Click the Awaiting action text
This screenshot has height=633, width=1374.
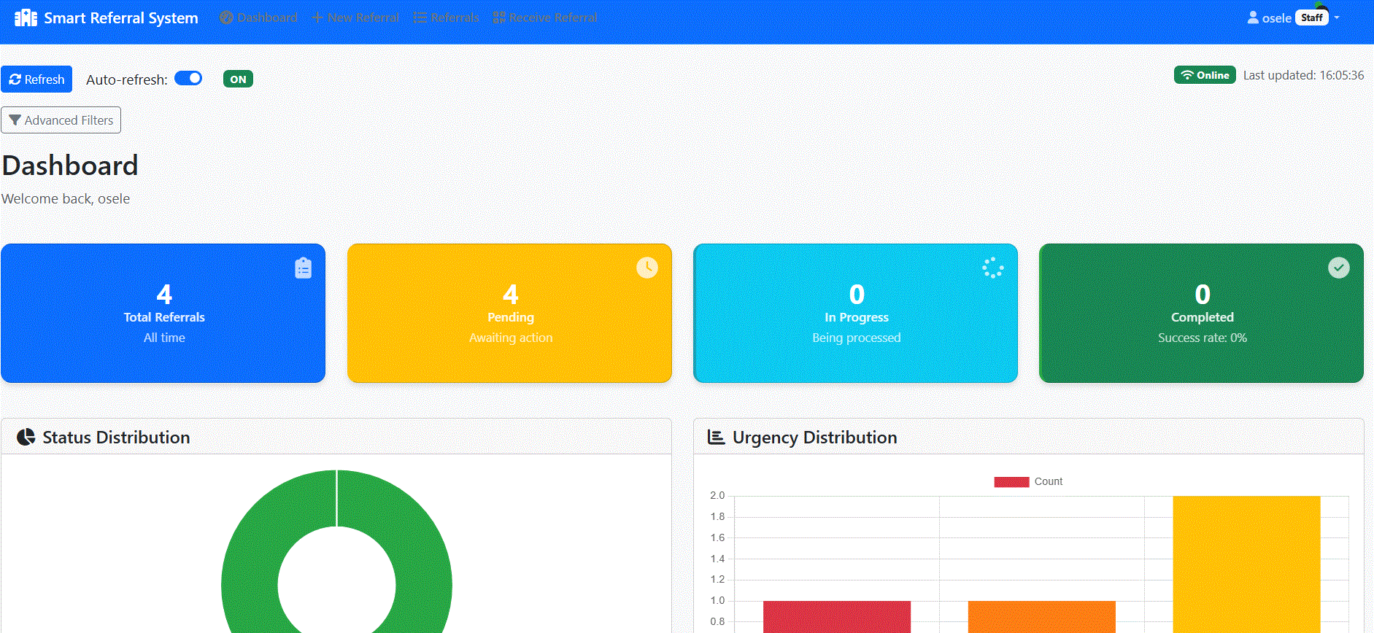(x=511, y=338)
